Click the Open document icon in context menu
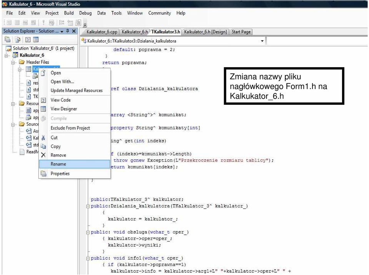 point(43,73)
